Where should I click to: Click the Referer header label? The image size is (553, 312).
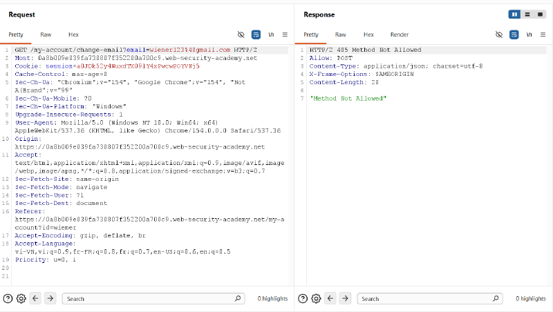[30, 211]
